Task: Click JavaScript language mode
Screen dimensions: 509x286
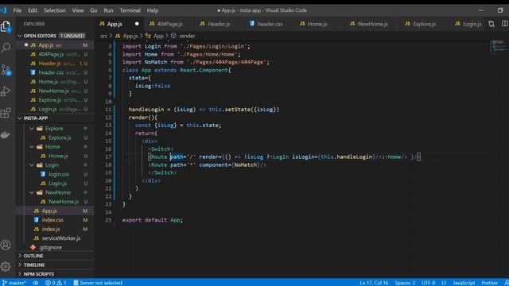Action: tap(464, 283)
